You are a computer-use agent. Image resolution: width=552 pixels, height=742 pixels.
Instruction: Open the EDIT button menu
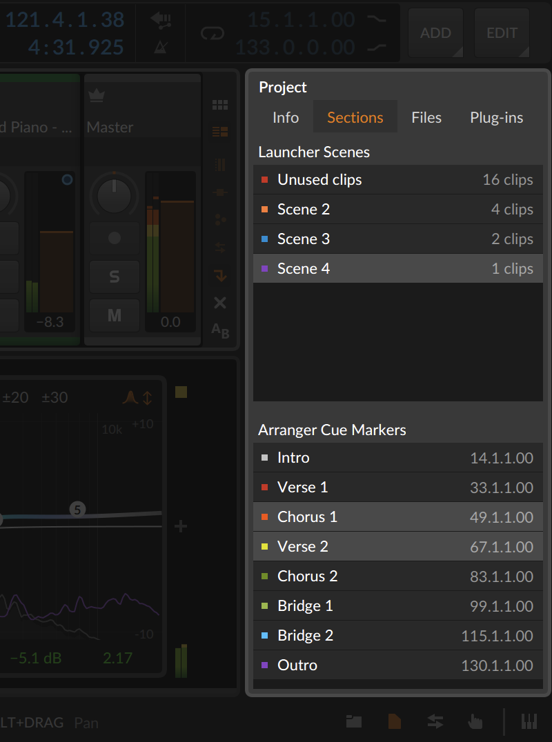(501, 33)
